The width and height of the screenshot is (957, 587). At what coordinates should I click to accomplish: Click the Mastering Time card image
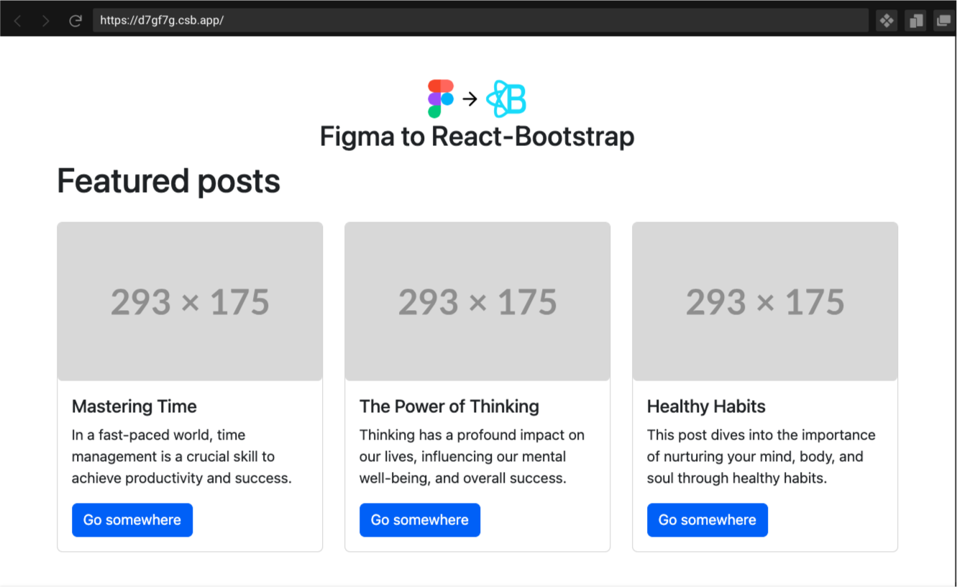190,301
